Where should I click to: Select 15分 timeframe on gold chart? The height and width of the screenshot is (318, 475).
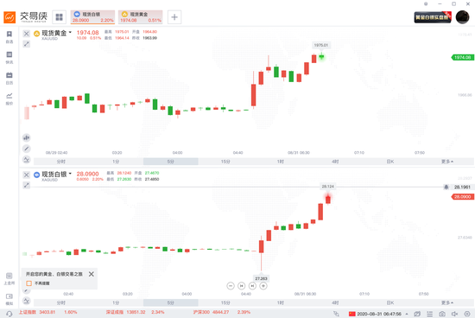click(x=225, y=162)
